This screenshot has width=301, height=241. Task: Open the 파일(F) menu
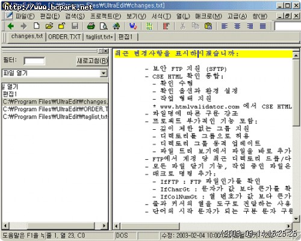(25, 16)
